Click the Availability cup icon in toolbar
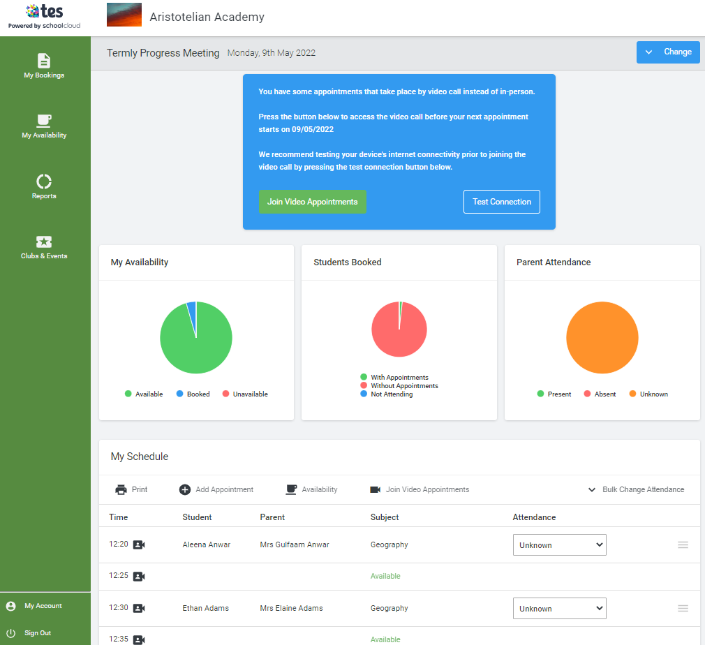 [x=291, y=489]
